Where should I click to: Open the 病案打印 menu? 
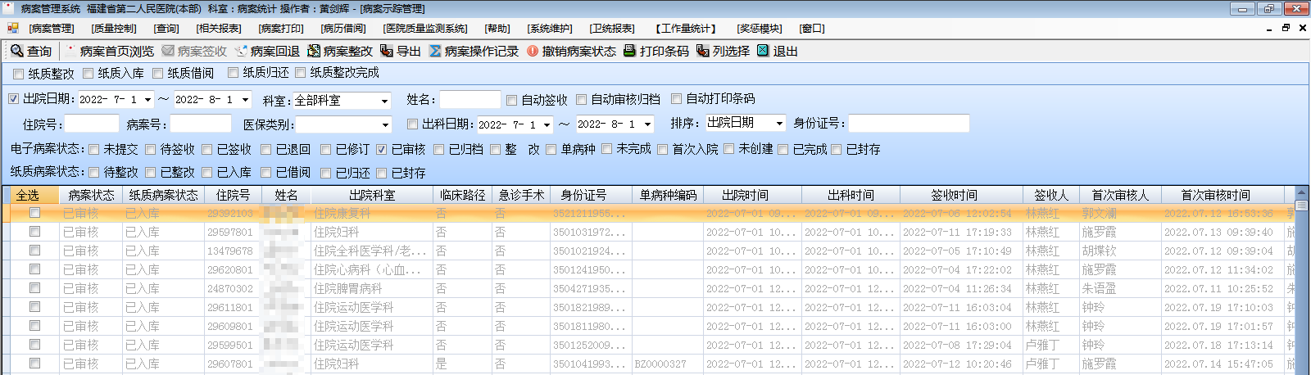click(x=281, y=29)
